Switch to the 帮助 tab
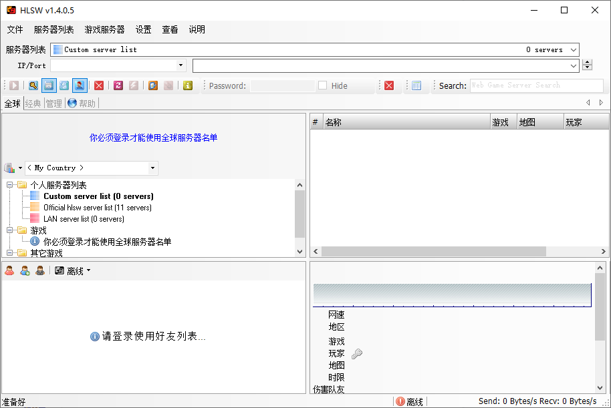The width and height of the screenshot is (611, 408). [82, 103]
